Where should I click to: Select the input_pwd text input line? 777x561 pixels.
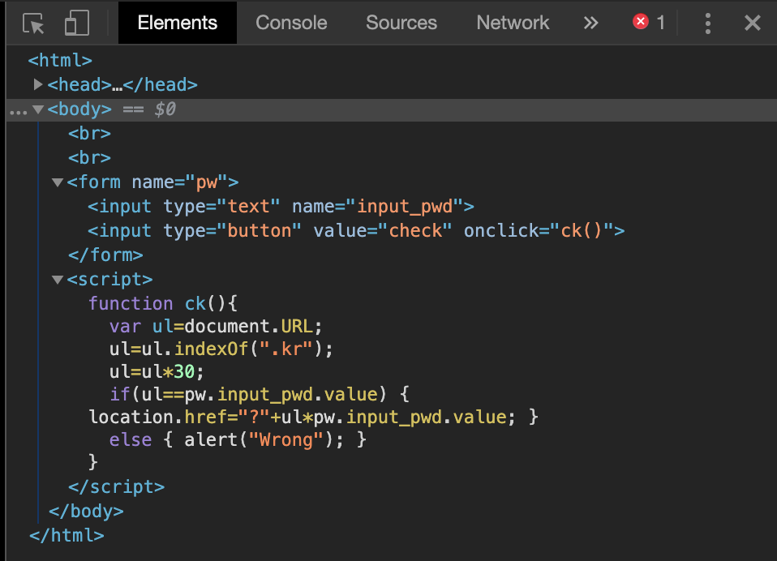point(281,206)
